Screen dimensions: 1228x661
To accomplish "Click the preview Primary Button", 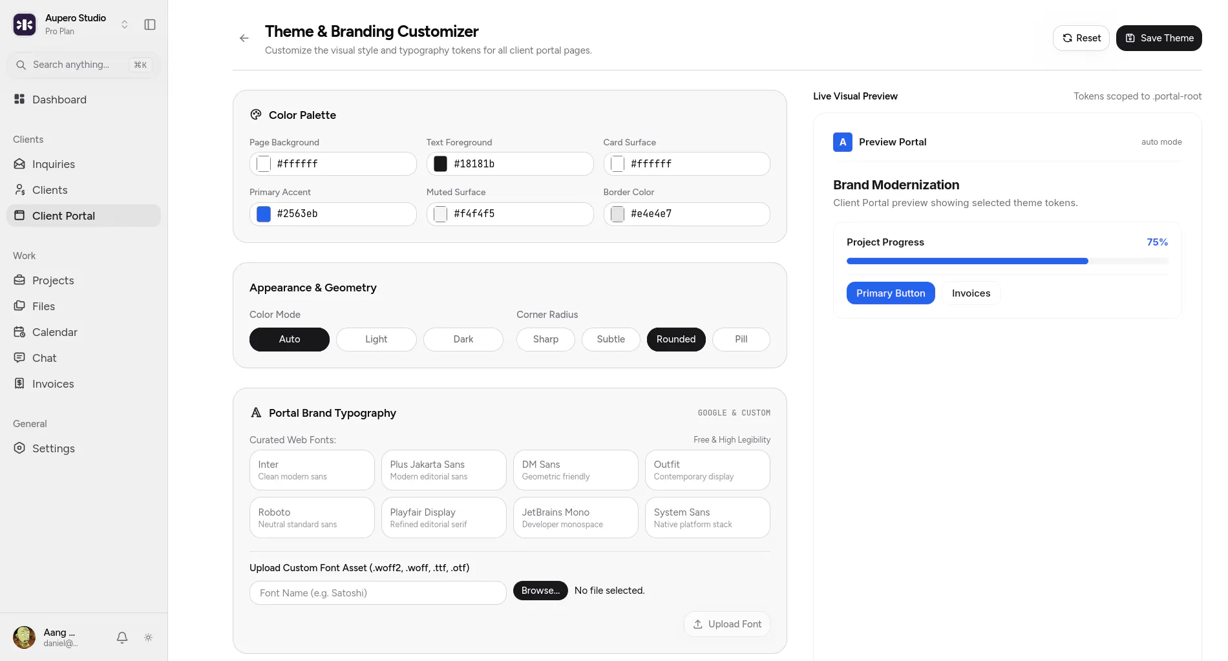I will pyautogui.click(x=891, y=293).
